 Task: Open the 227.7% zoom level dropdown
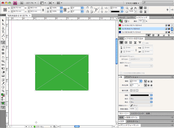click(35, 3)
